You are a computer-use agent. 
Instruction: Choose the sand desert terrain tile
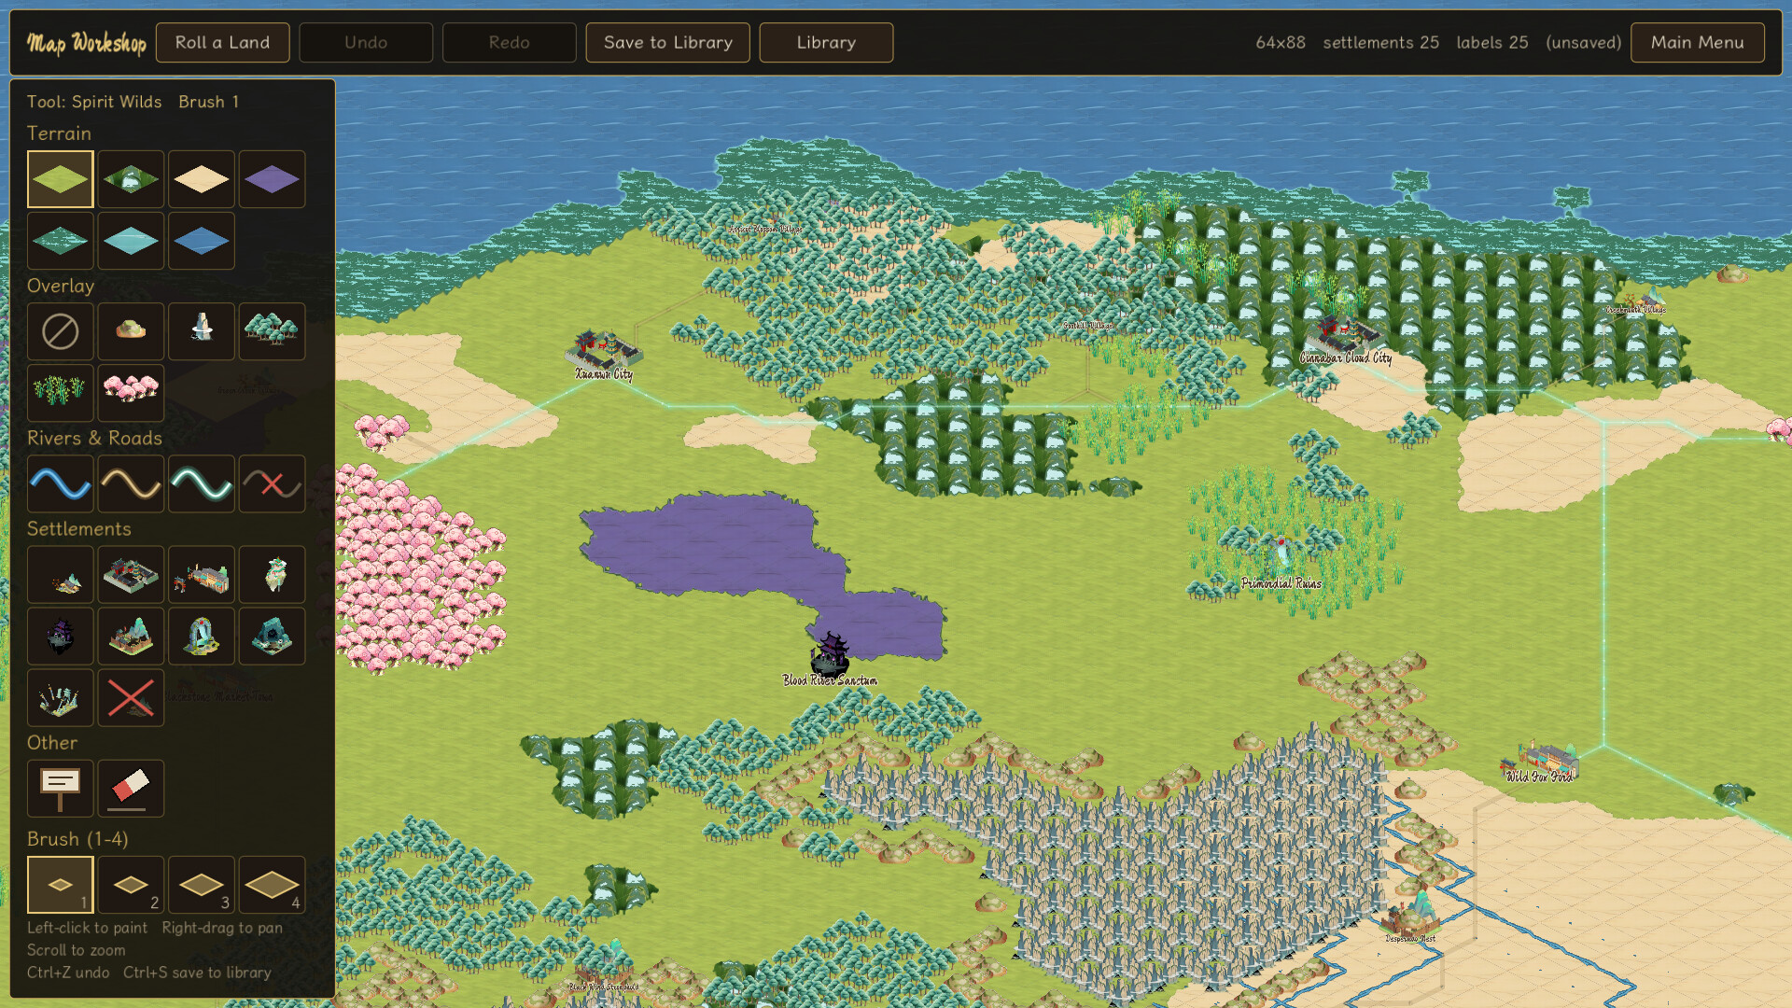point(202,179)
